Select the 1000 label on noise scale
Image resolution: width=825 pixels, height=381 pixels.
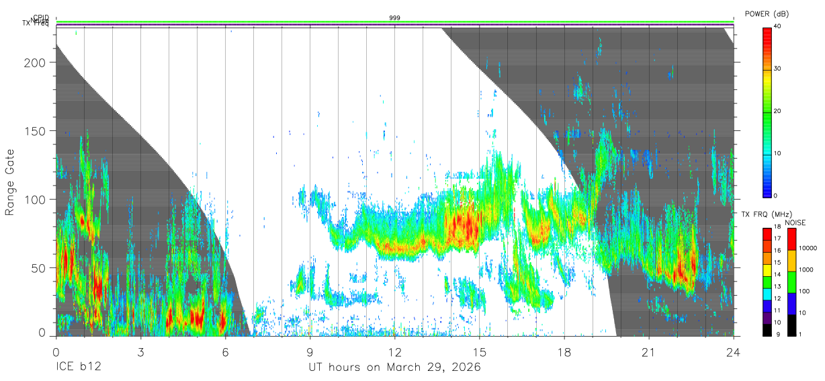click(807, 269)
